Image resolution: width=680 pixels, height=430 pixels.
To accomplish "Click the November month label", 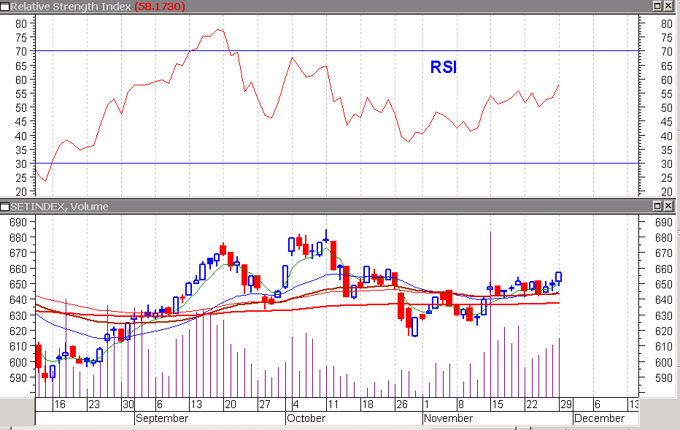I will click(448, 418).
